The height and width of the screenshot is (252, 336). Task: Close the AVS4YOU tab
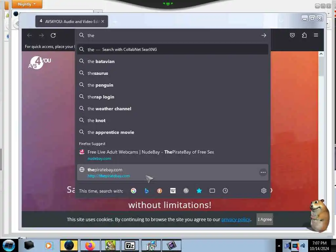tap(103, 21)
